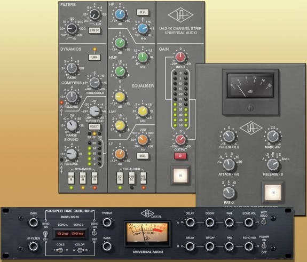Click channel B ECHO VOL knob
Viewport: 307px width, 262px height.
(x=249, y=247)
